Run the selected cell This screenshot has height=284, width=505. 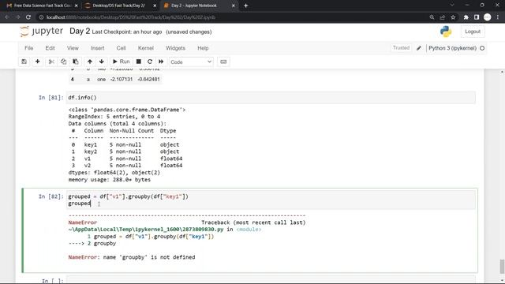click(x=121, y=62)
